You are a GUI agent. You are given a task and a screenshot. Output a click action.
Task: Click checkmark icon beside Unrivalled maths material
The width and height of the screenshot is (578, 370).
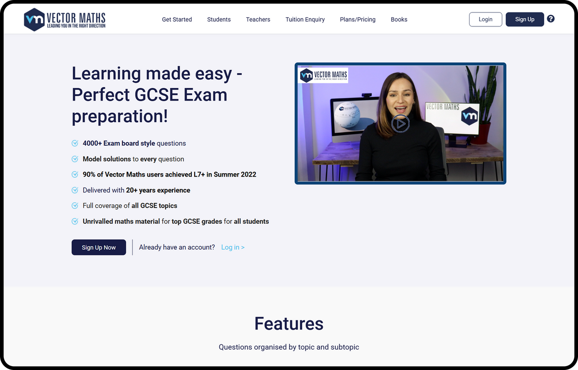(x=75, y=221)
